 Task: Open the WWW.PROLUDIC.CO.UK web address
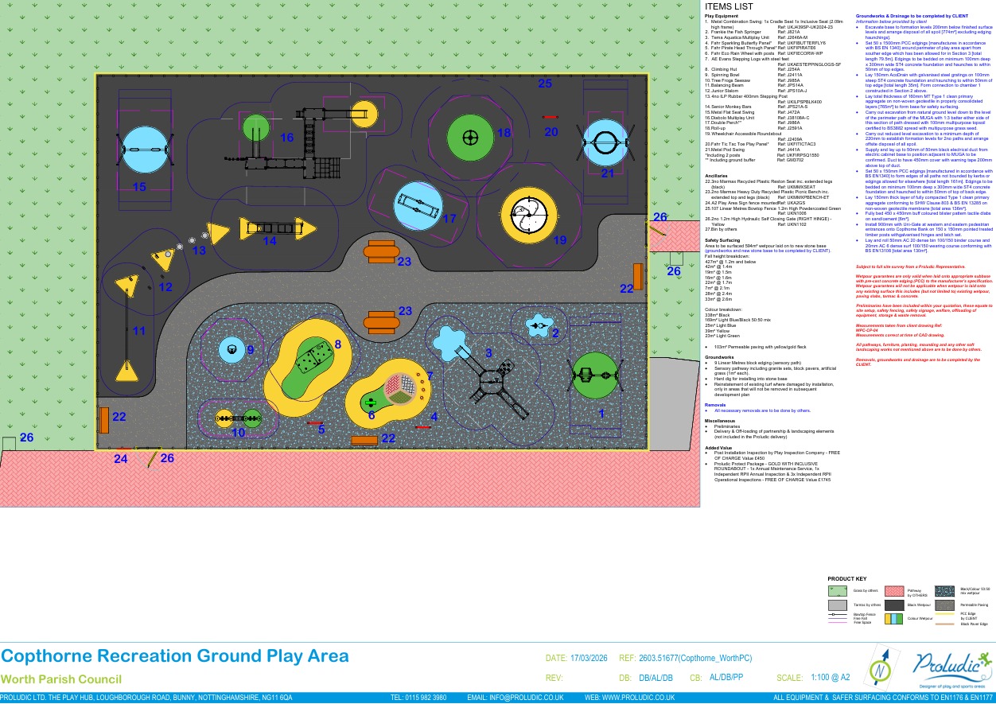click(x=630, y=698)
